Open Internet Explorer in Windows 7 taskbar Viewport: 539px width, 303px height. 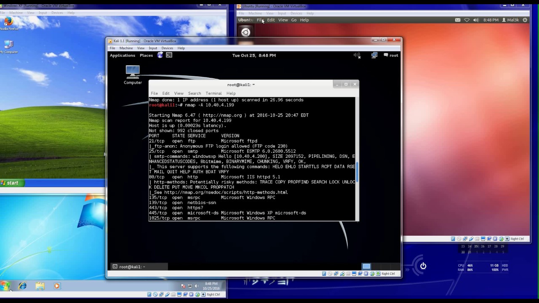[x=22, y=286]
